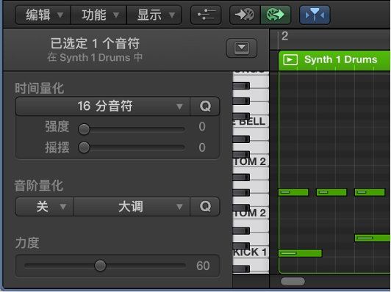Select the Synth 1 Drums region header
The height and width of the screenshot is (292, 391).
(x=334, y=60)
